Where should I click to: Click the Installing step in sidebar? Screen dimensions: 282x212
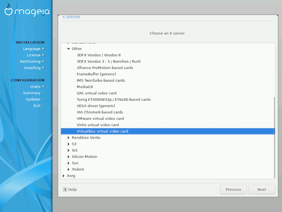pyautogui.click(x=32, y=68)
